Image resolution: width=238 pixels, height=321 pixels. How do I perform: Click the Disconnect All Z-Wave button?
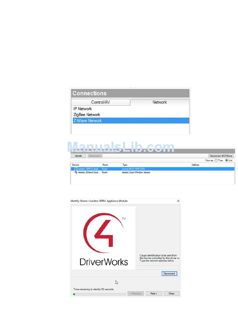tap(221, 156)
